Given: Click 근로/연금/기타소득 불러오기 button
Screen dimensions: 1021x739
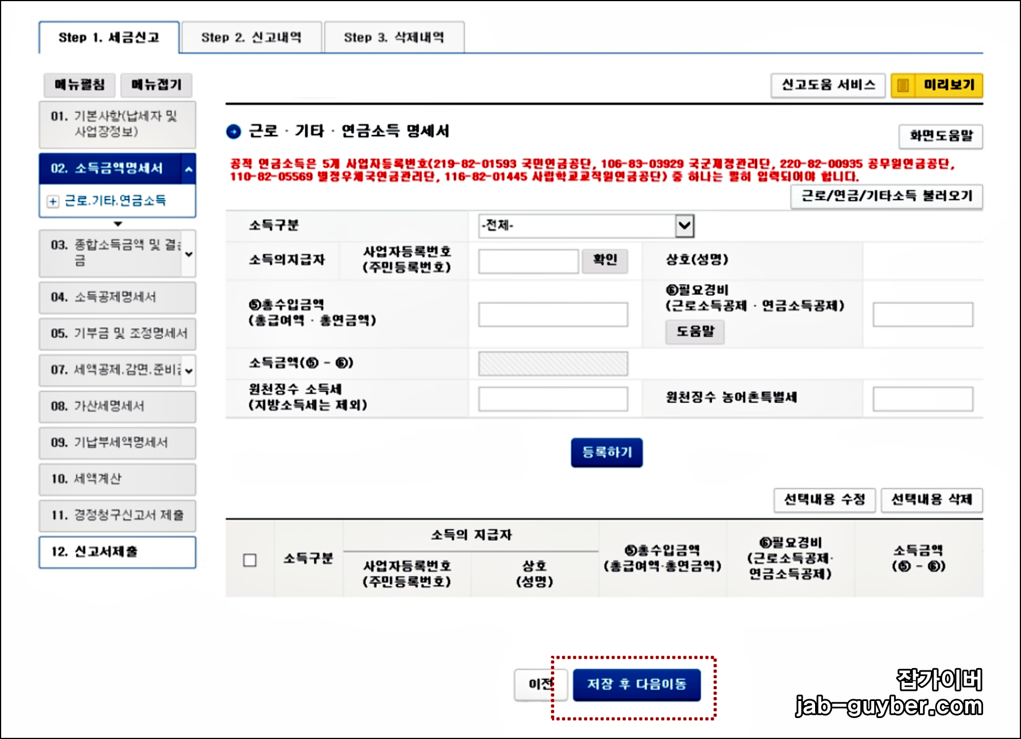Looking at the screenshot, I should tap(887, 196).
